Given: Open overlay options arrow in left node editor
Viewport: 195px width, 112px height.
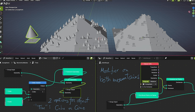Looking at the screenshot, I should [x=94, y=58].
